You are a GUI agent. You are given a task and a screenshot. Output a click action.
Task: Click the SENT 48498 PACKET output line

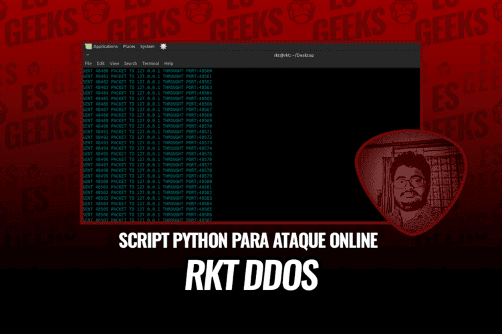click(147, 170)
